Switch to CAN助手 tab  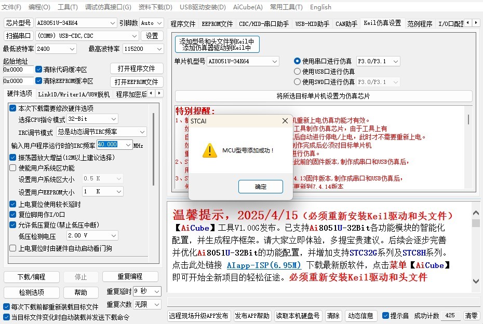point(346,24)
